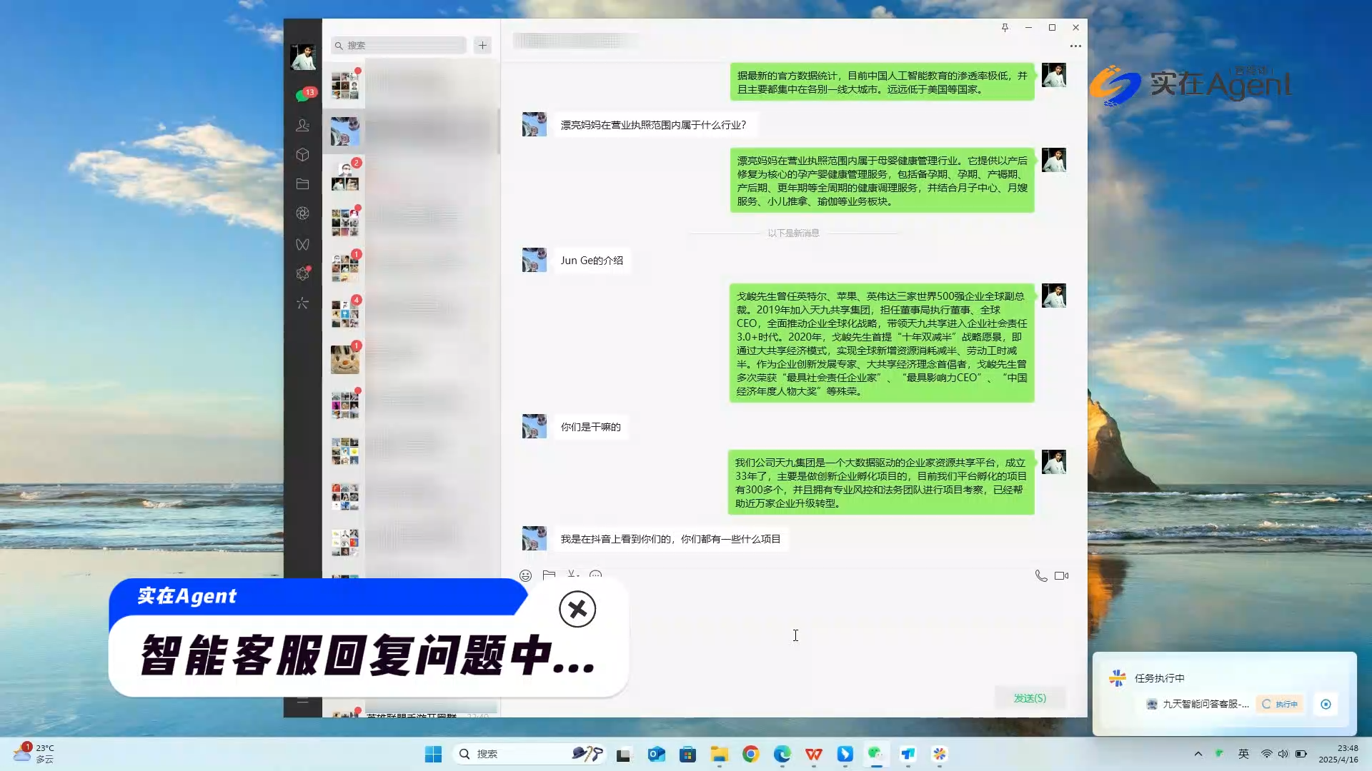
Task: Open the Files folder sidebar icon
Action: pyautogui.click(x=303, y=184)
